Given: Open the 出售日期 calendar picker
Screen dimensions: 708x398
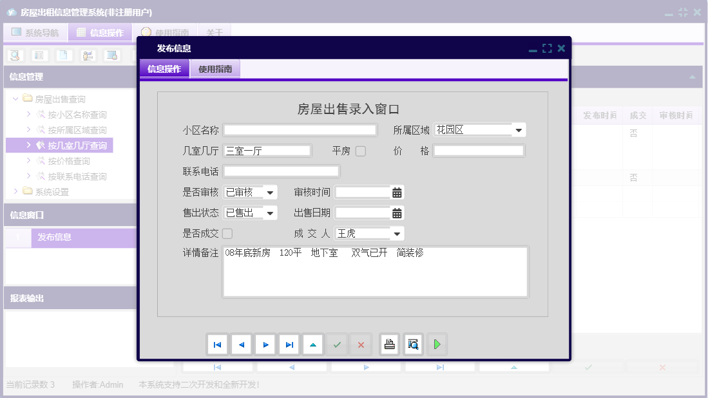Looking at the screenshot, I should pos(397,213).
